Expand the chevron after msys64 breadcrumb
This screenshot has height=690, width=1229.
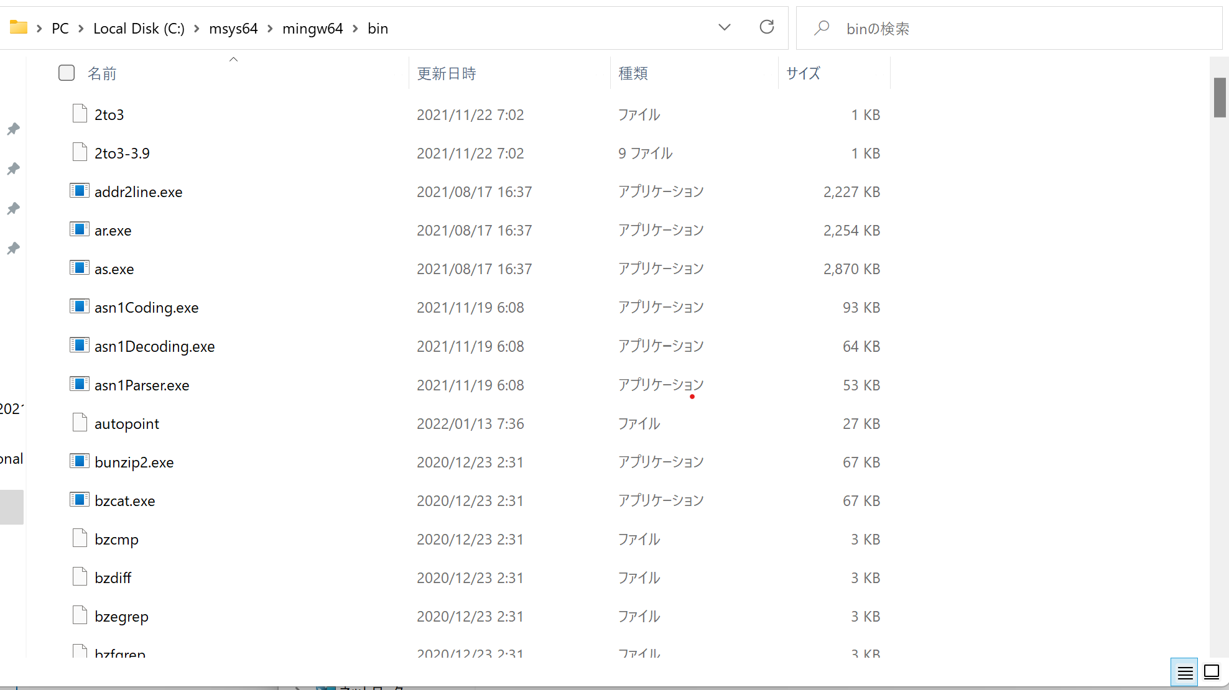[270, 29]
